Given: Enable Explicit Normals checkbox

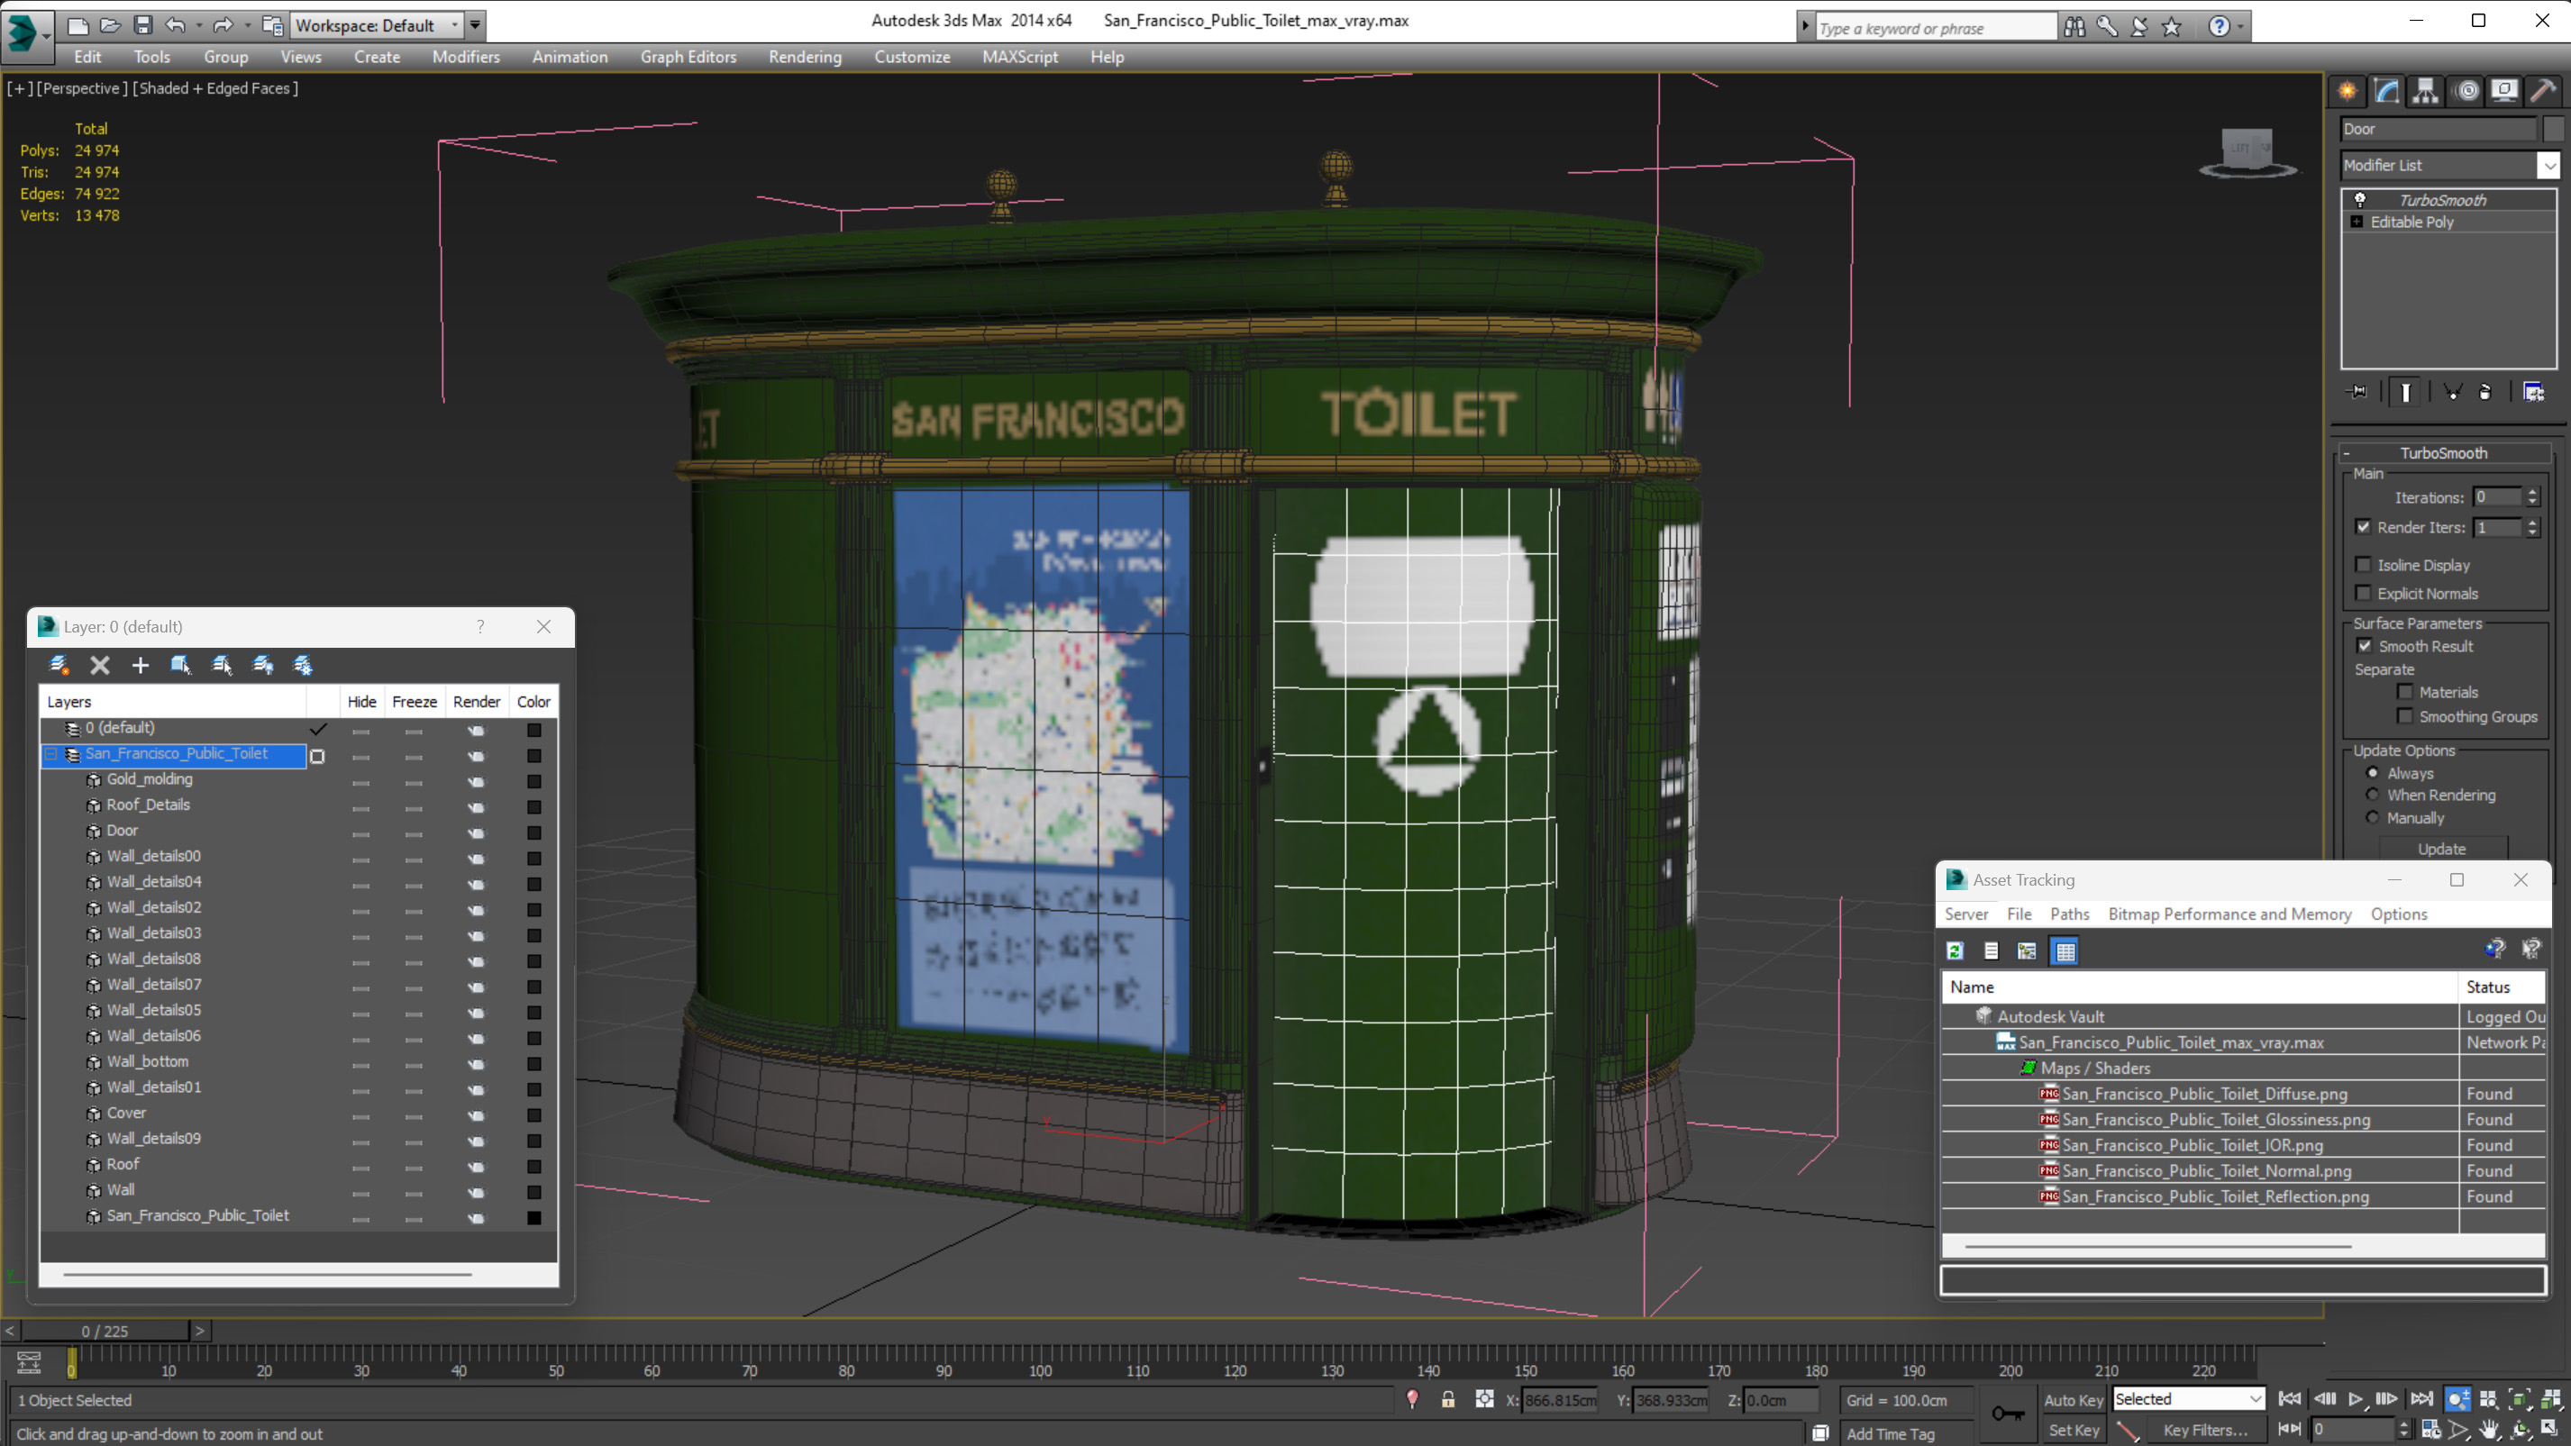Looking at the screenshot, I should point(2364,594).
